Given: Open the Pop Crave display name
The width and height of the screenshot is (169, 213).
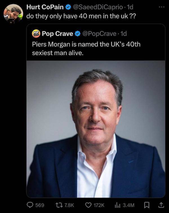Looking at the screenshot, I should [x=57, y=34].
